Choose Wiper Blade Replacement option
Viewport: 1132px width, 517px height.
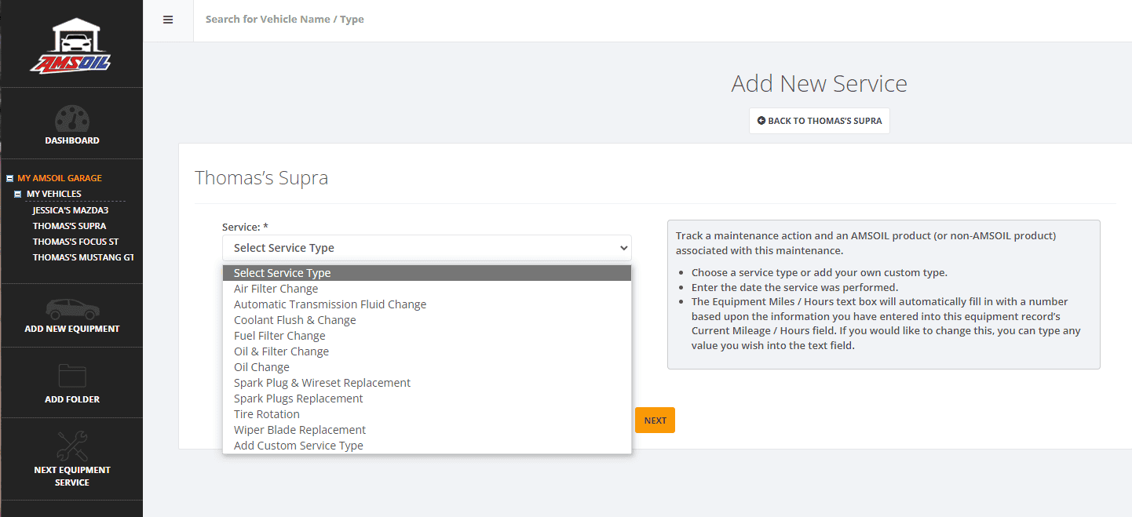[x=427, y=430]
